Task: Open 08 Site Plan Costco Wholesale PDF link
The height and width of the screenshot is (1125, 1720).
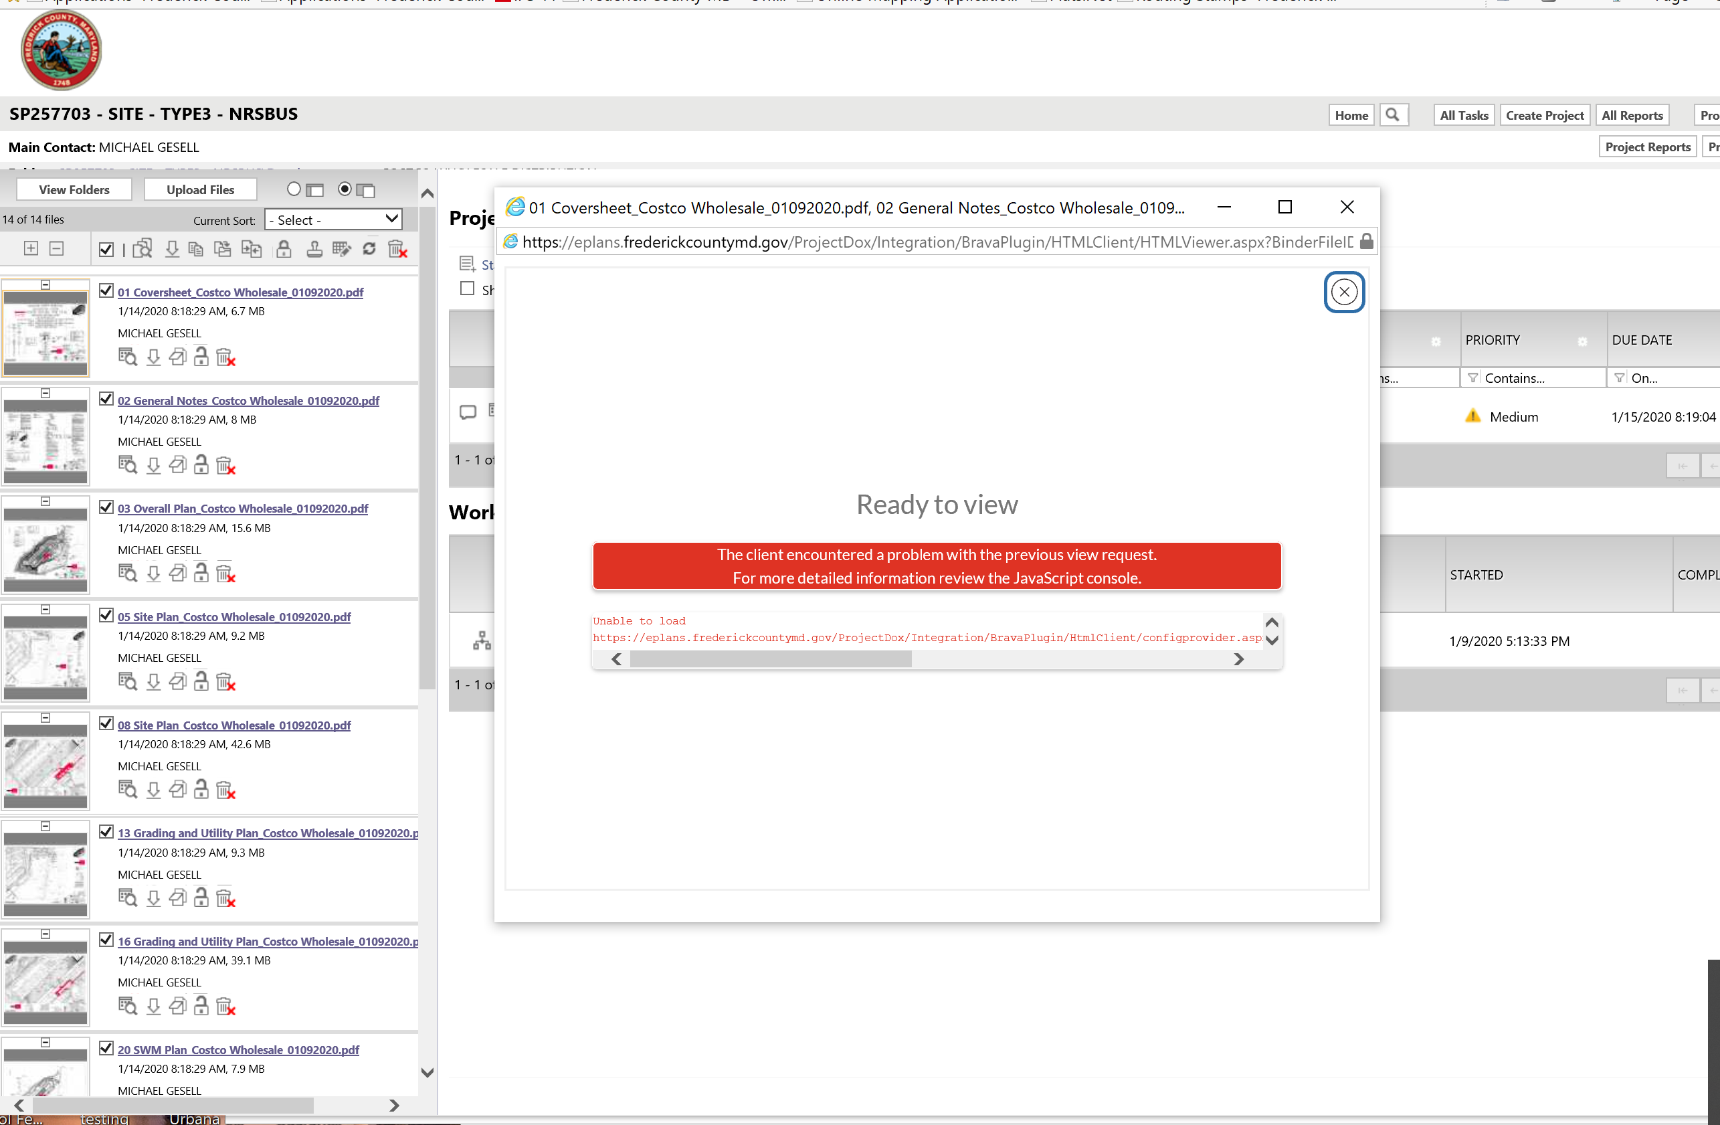Action: pos(234,725)
